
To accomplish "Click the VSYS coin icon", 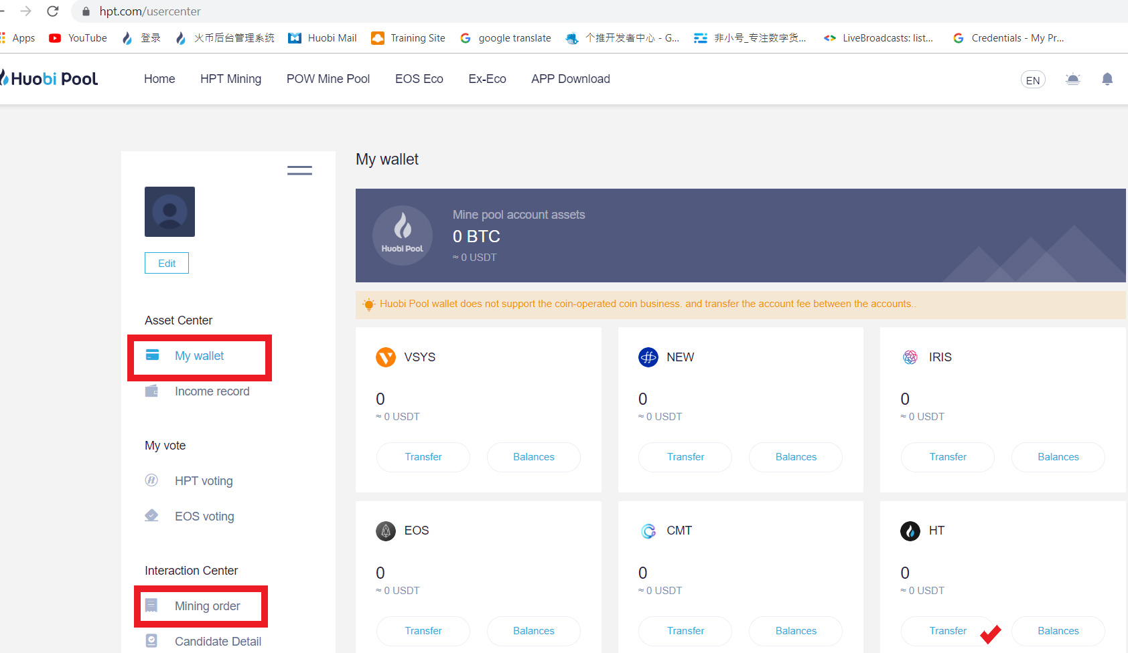I will (386, 357).
